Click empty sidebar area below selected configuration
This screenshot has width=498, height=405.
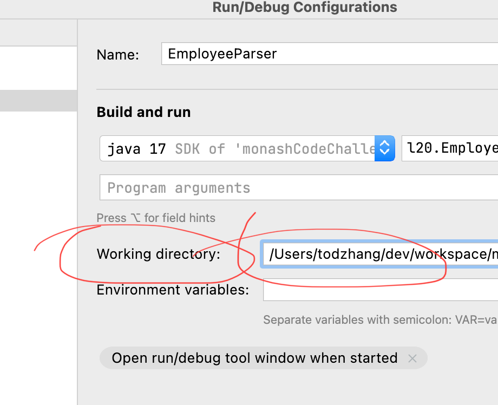point(38,244)
